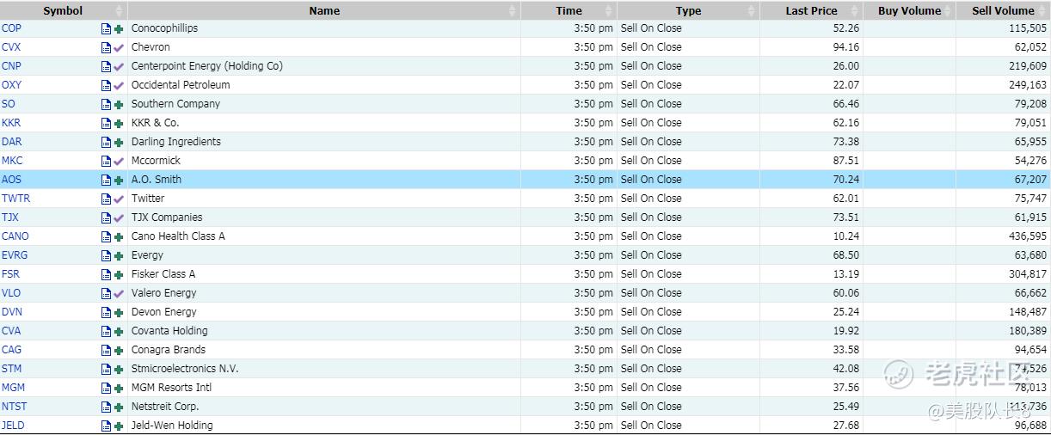Toggle the purple checkmark on Valero Energy row
This screenshot has width=1051, height=435.
click(x=119, y=294)
